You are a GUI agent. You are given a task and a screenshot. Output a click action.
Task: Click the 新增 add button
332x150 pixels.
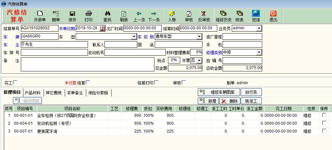(x=208, y=101)
